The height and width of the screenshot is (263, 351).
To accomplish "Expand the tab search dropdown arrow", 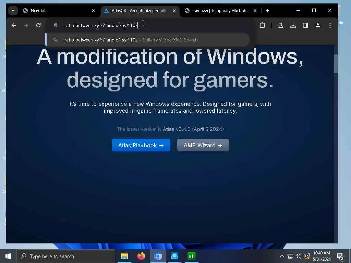I will pyautogui.click(x=13, y=11).
